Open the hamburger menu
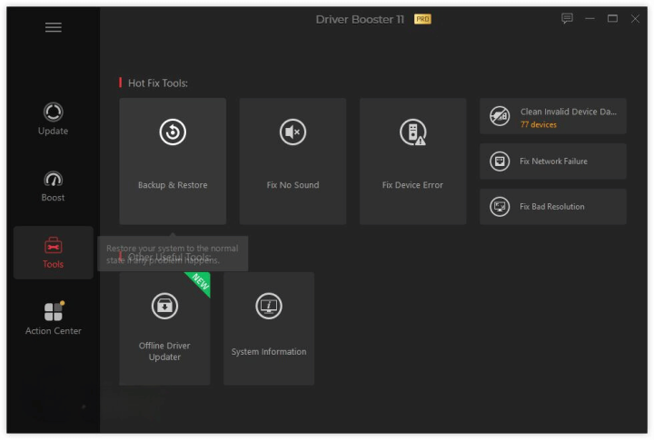Screen dimensions: 654x440 point(54,27)
